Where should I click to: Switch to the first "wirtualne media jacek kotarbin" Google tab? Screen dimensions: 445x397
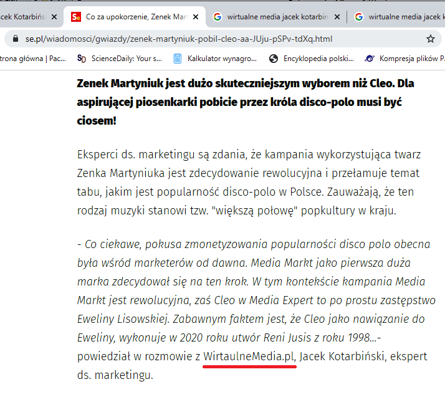[x=275, y=17]
